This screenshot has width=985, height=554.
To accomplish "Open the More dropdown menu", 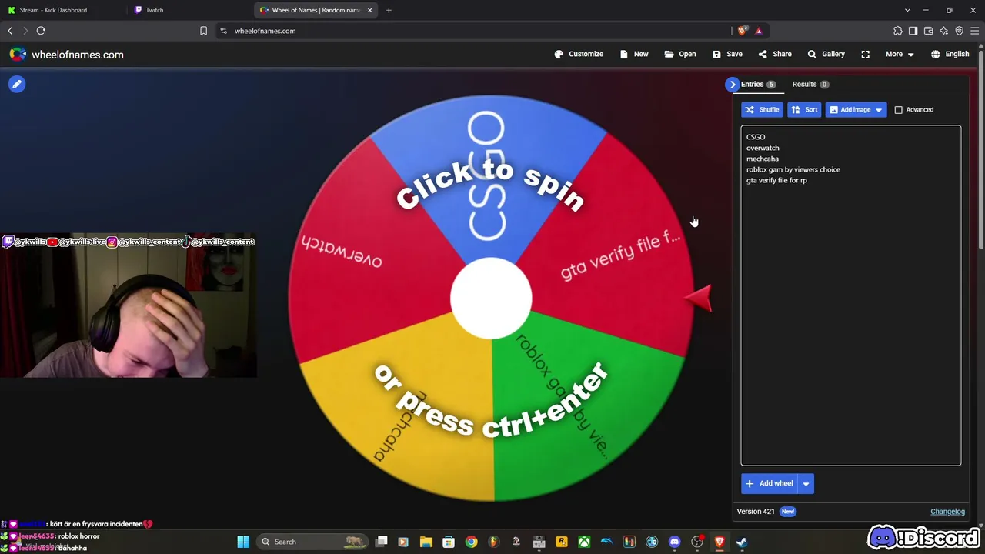I will pos(899,55).
